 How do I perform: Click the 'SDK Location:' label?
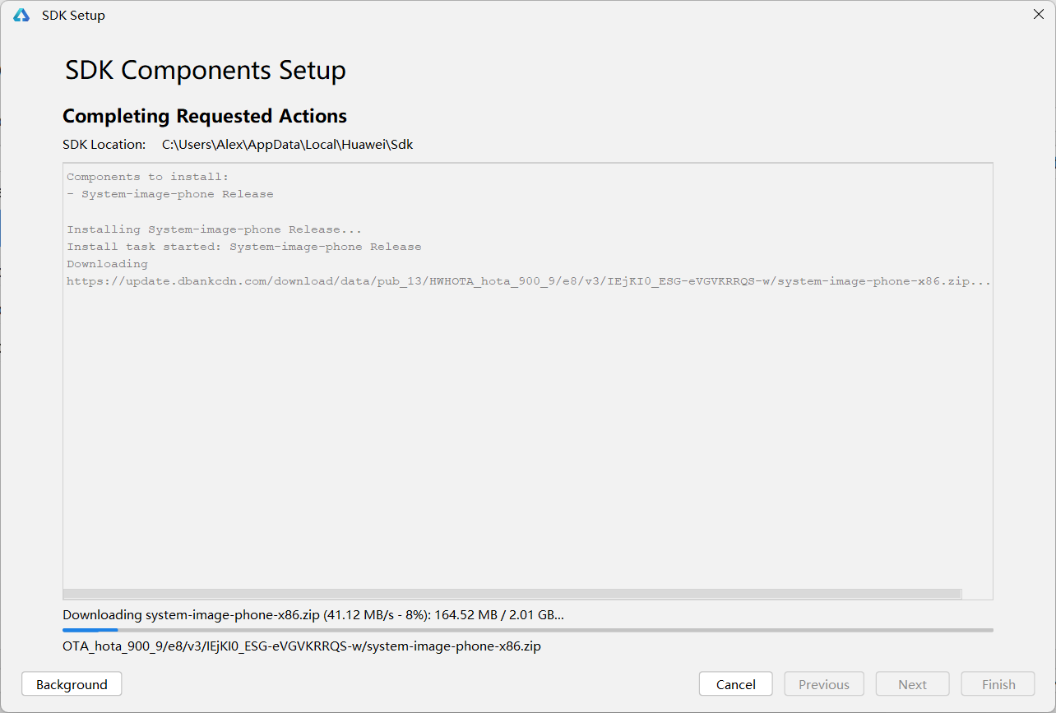point(104,144)
